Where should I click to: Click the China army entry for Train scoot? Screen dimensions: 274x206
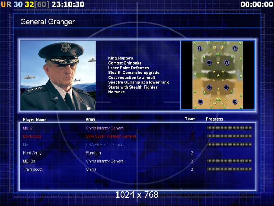(91, 169)
